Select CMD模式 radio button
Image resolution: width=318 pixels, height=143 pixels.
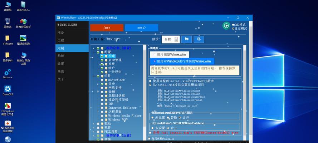tap(233, 25)
